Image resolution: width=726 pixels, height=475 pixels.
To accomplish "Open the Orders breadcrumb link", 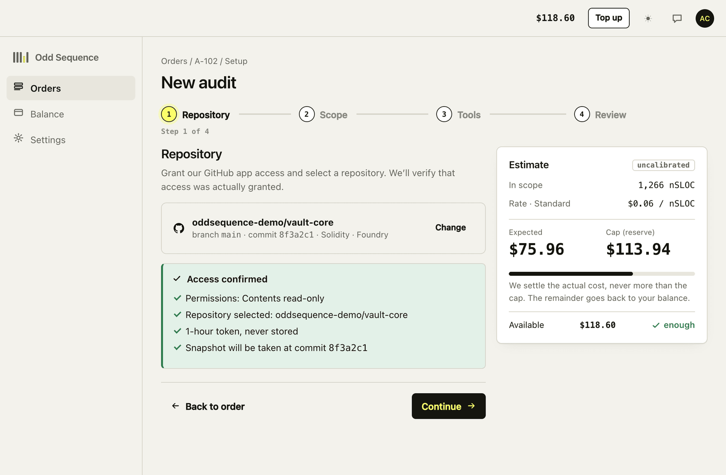I will coord(174,61).
